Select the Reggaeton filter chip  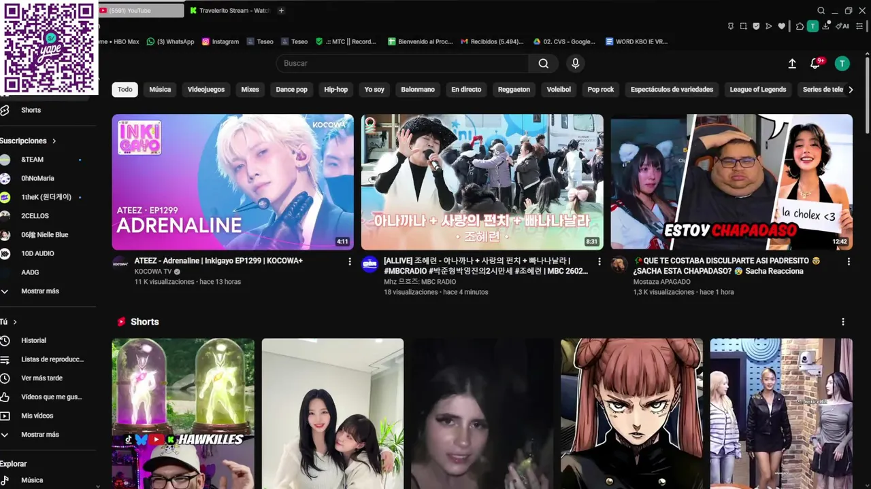pyautogui.click(x=514, y=90)
